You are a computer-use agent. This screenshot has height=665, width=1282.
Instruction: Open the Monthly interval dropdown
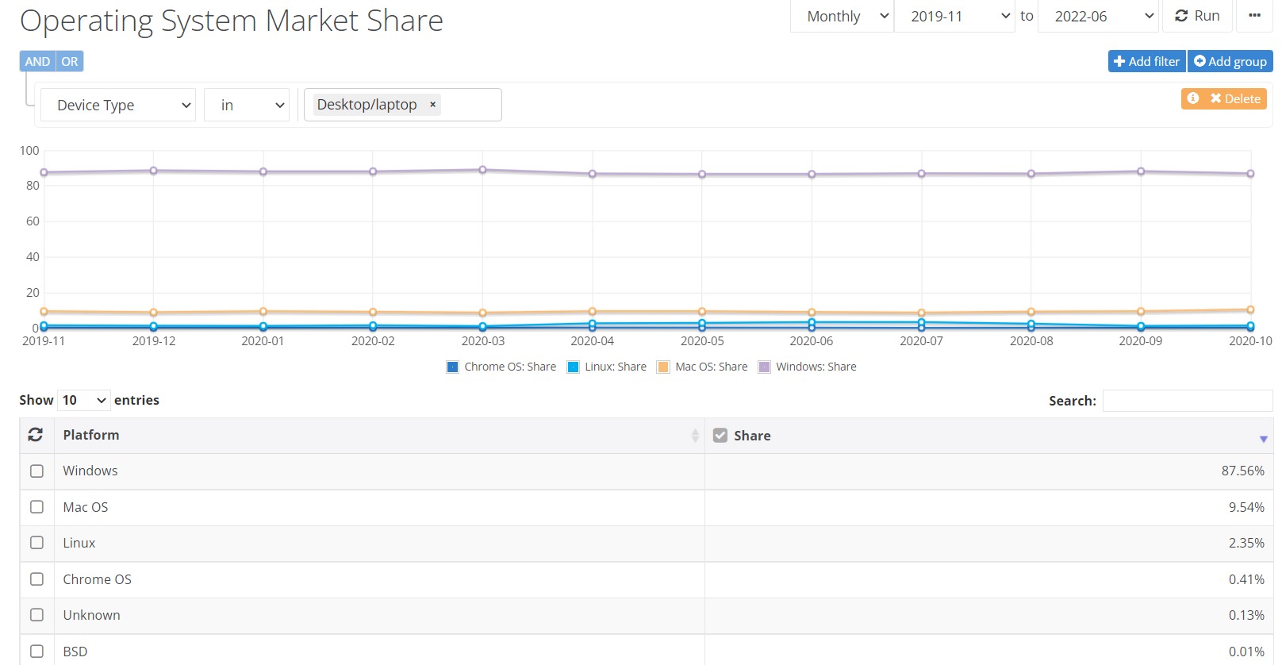pyautogui.click(x=842, y=16)
